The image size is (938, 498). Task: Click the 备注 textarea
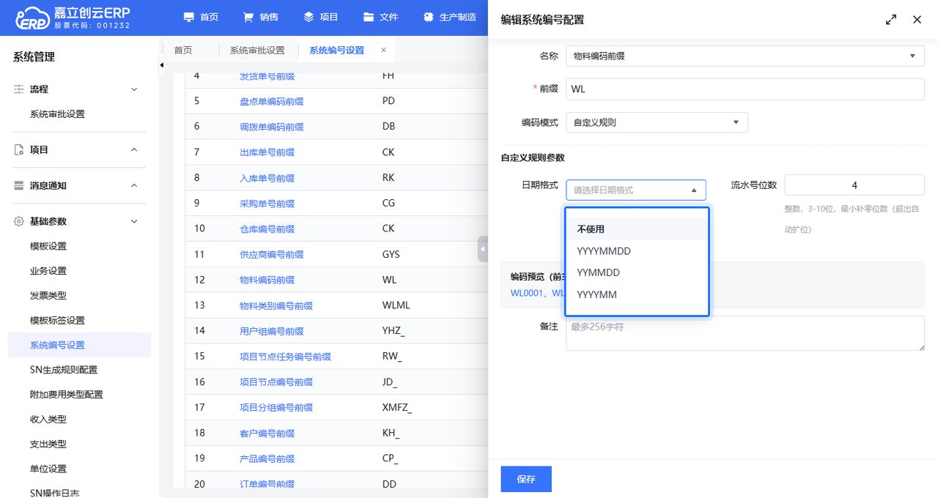(x=745, y=333)
